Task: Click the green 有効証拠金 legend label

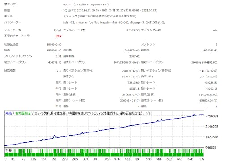Action: [23, 113]
